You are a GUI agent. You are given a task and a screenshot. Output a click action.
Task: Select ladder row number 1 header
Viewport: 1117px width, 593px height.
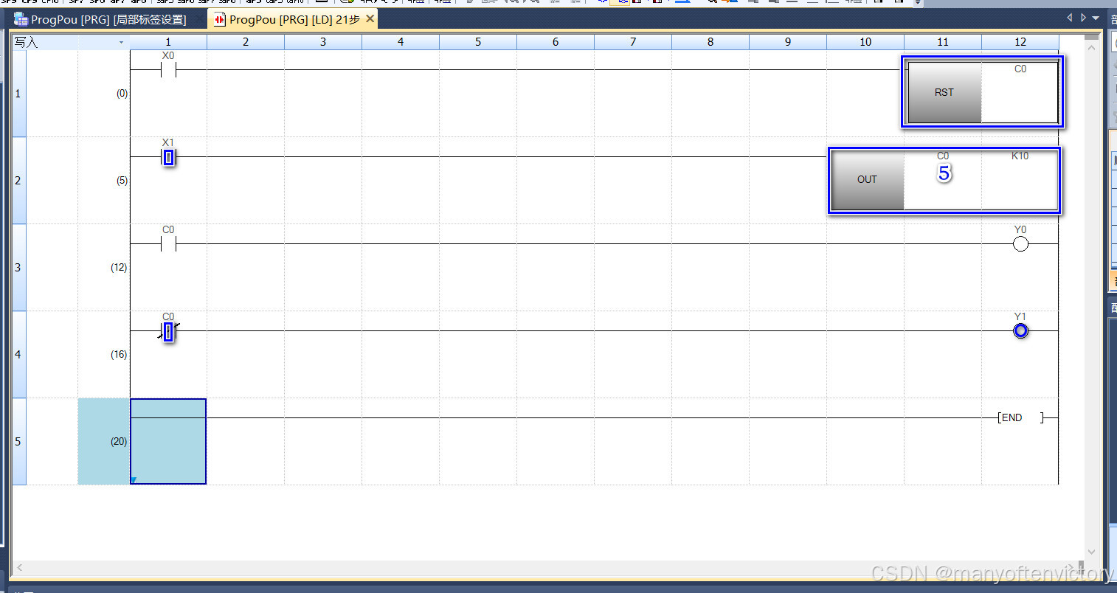18,94
